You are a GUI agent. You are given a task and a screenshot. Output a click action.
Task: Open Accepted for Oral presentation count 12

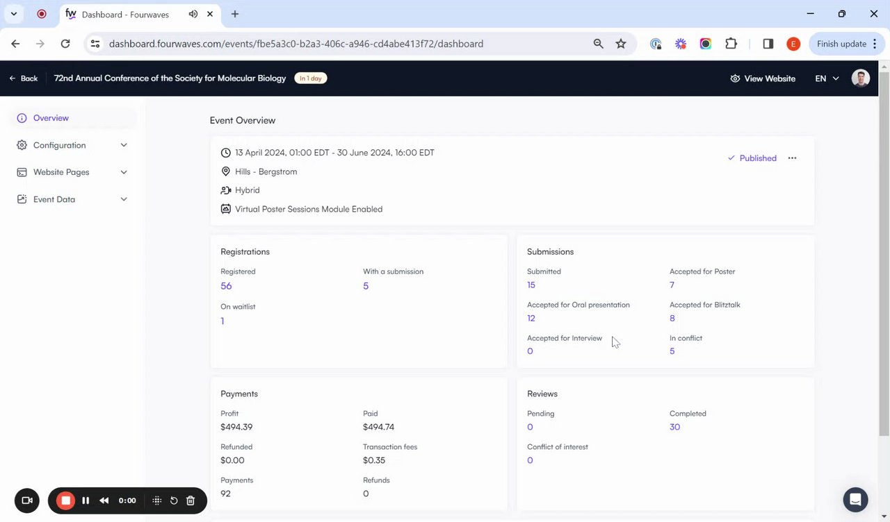click(531, 319)
